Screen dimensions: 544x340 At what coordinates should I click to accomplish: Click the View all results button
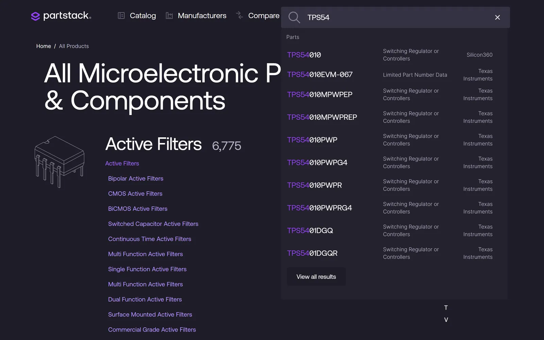316,277
